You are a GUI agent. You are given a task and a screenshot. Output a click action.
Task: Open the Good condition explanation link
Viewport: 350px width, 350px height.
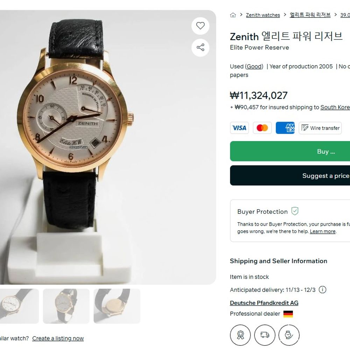(x=254, y=66)
